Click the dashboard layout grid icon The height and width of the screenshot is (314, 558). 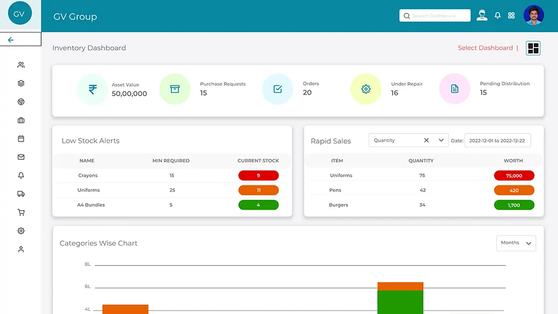point(533,48)
